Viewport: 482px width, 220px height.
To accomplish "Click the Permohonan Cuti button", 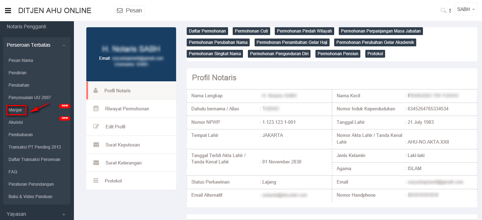I will 251,31.
